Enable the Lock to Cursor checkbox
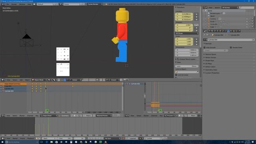This screenshot has width=256, height=144. click(x=176, y=75)
